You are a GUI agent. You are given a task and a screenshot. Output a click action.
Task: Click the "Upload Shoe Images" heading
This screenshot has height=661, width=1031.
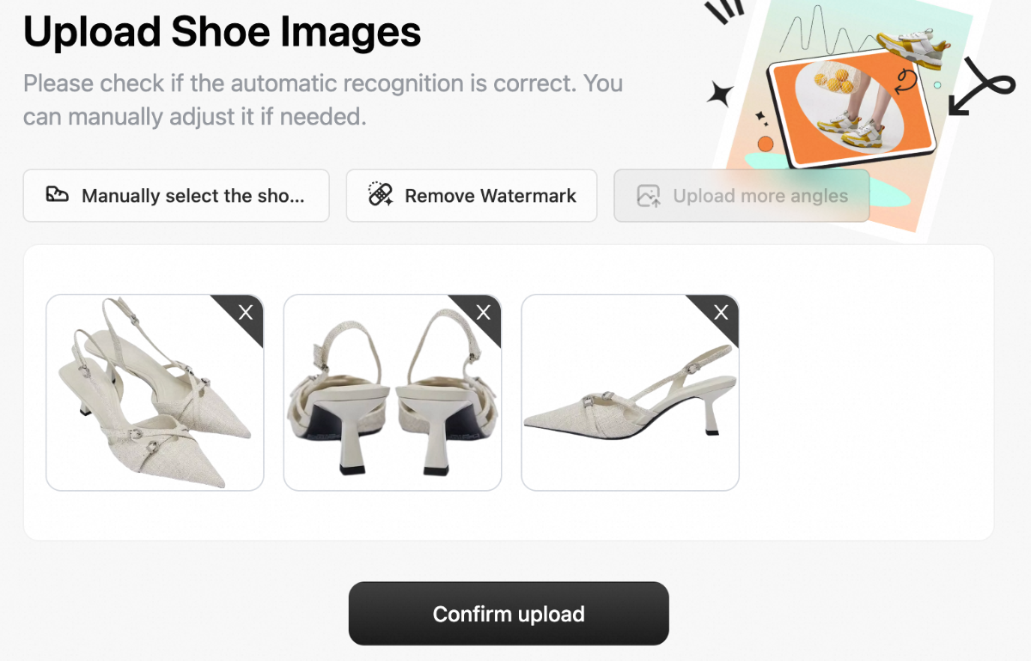(x=223, y=33)
